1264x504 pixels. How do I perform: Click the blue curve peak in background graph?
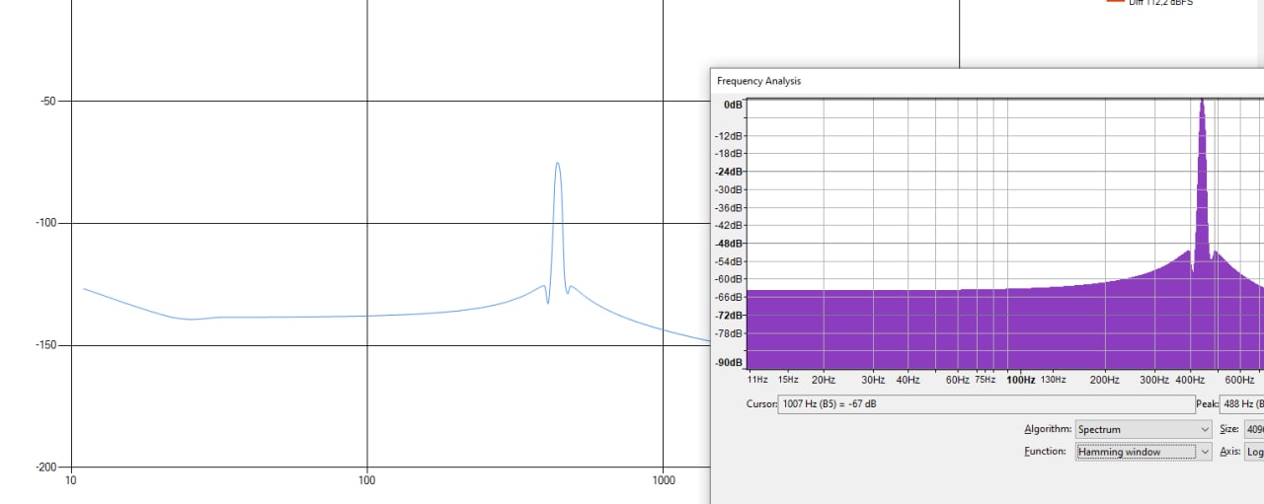click(x=558, y=166)
